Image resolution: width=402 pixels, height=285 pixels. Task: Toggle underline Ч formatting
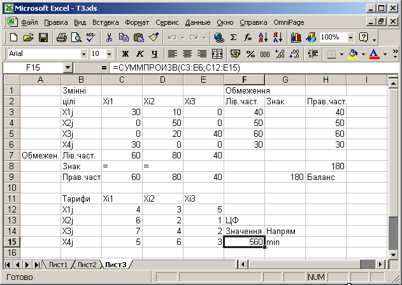[155, 54]
